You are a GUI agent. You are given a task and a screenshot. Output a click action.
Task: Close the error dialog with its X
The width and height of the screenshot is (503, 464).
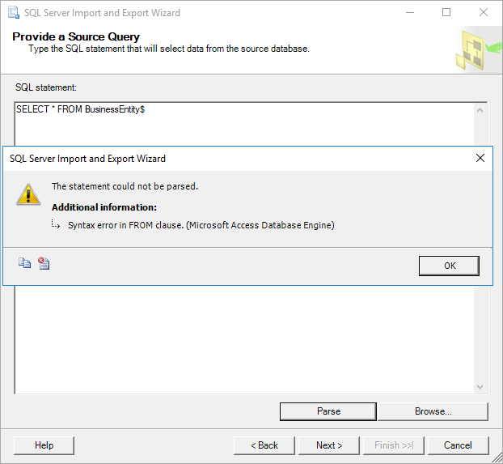tap(480, 159)
